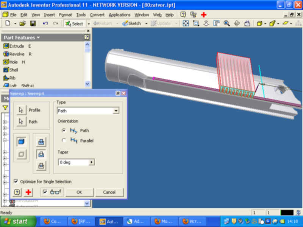Select Solid output in Sweep dialog
This screenshot has width=303, height=227.
click(22, 142)
